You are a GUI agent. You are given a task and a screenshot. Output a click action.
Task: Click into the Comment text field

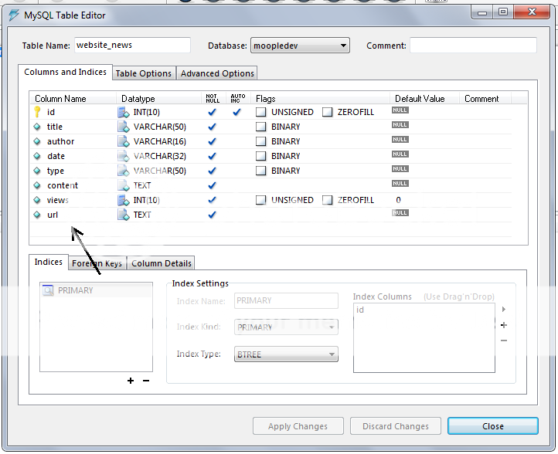coord(473,46)
